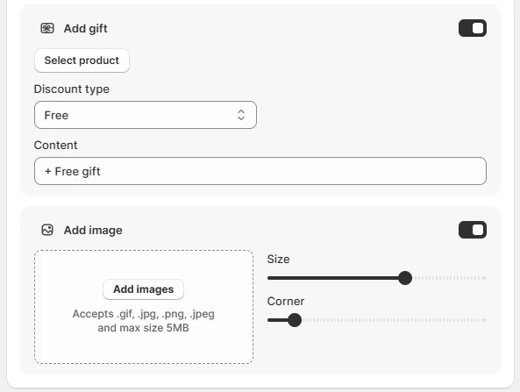Screen dimensions: 520x392
Task: Click the Add image section heading
Action: tap(93, 230)
